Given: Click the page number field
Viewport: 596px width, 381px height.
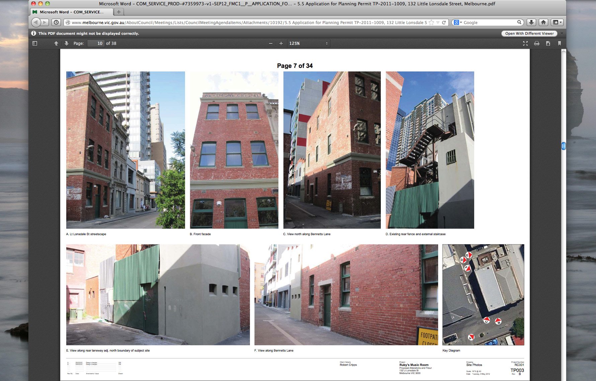Looking at the screenshot, I should coord(96,43).
